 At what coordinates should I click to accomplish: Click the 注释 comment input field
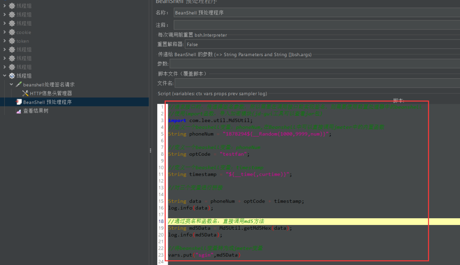coord(316,25)
